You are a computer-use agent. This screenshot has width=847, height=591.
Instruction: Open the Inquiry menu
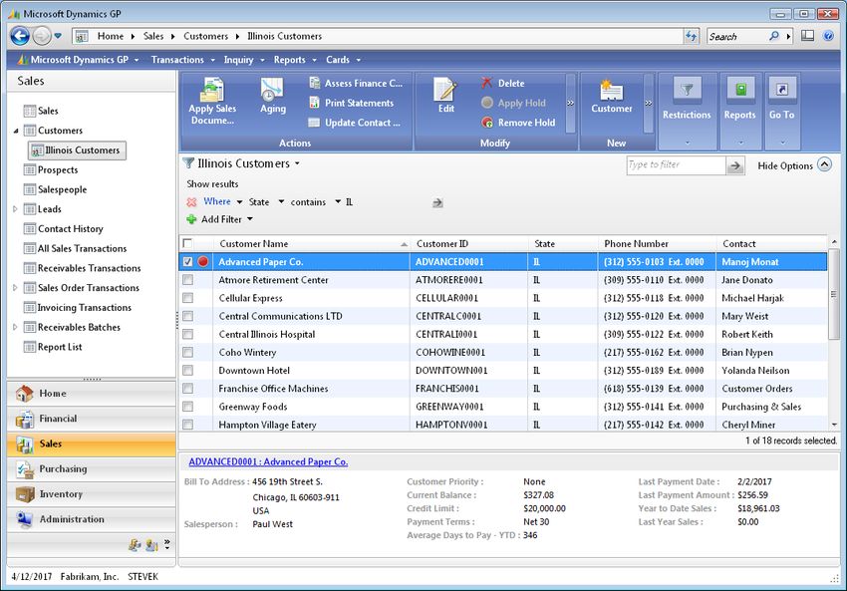[244, 60]
